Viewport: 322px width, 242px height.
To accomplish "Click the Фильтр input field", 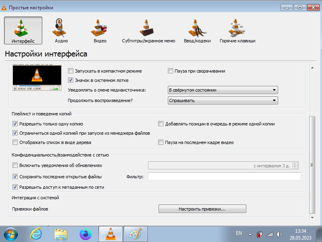I will point(225,176).
